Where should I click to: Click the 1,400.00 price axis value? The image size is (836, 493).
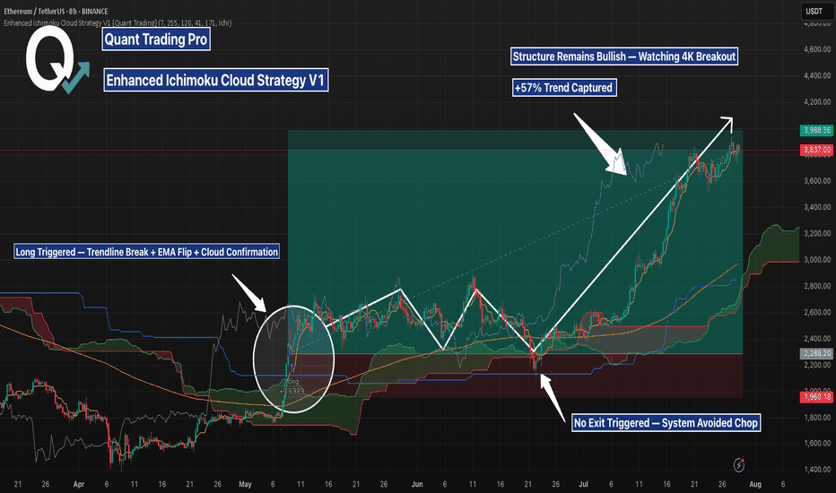coord(817,470)
